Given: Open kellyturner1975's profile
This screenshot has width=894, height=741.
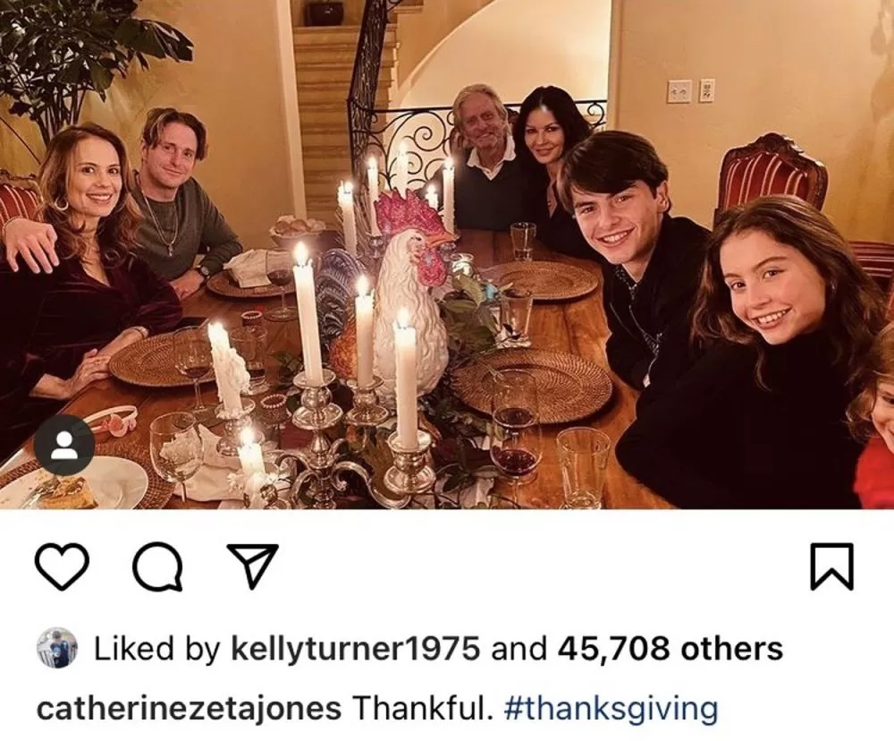Looking at the screenshot, I should click(356, 649).
